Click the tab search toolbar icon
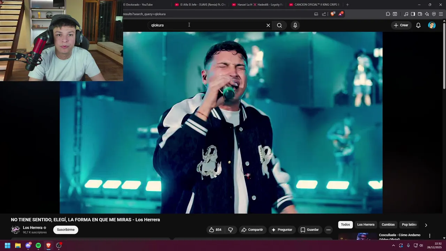Image resolution: width=446 pixels, height=251 pixels. pyautogui.click(x=395, y=14)
